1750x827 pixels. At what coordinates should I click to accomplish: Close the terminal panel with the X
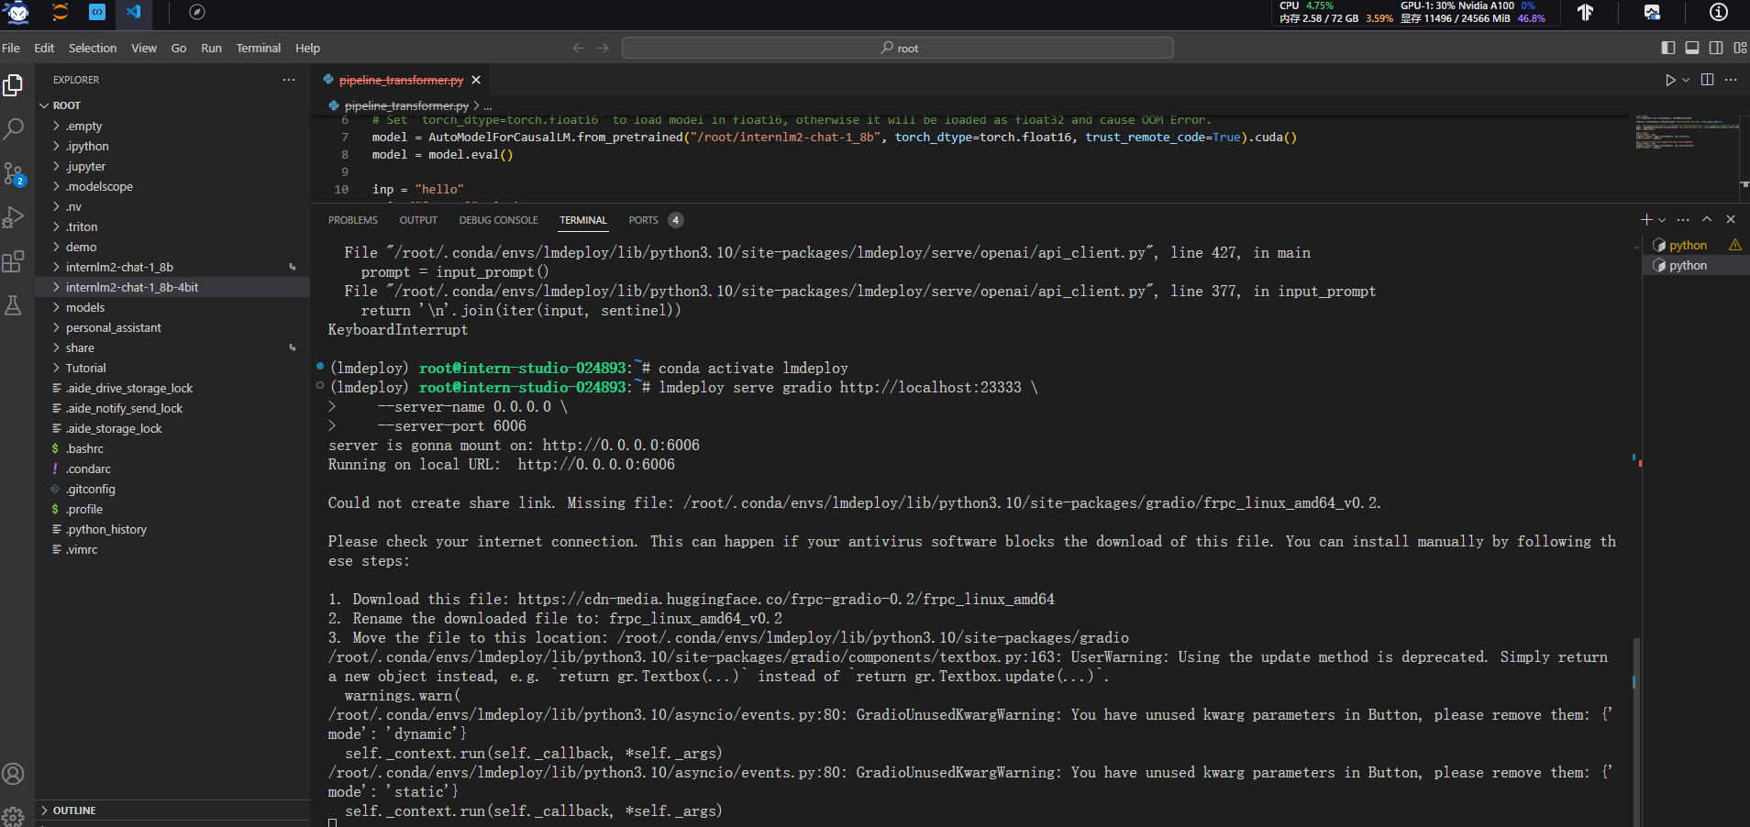point(1731,219)
